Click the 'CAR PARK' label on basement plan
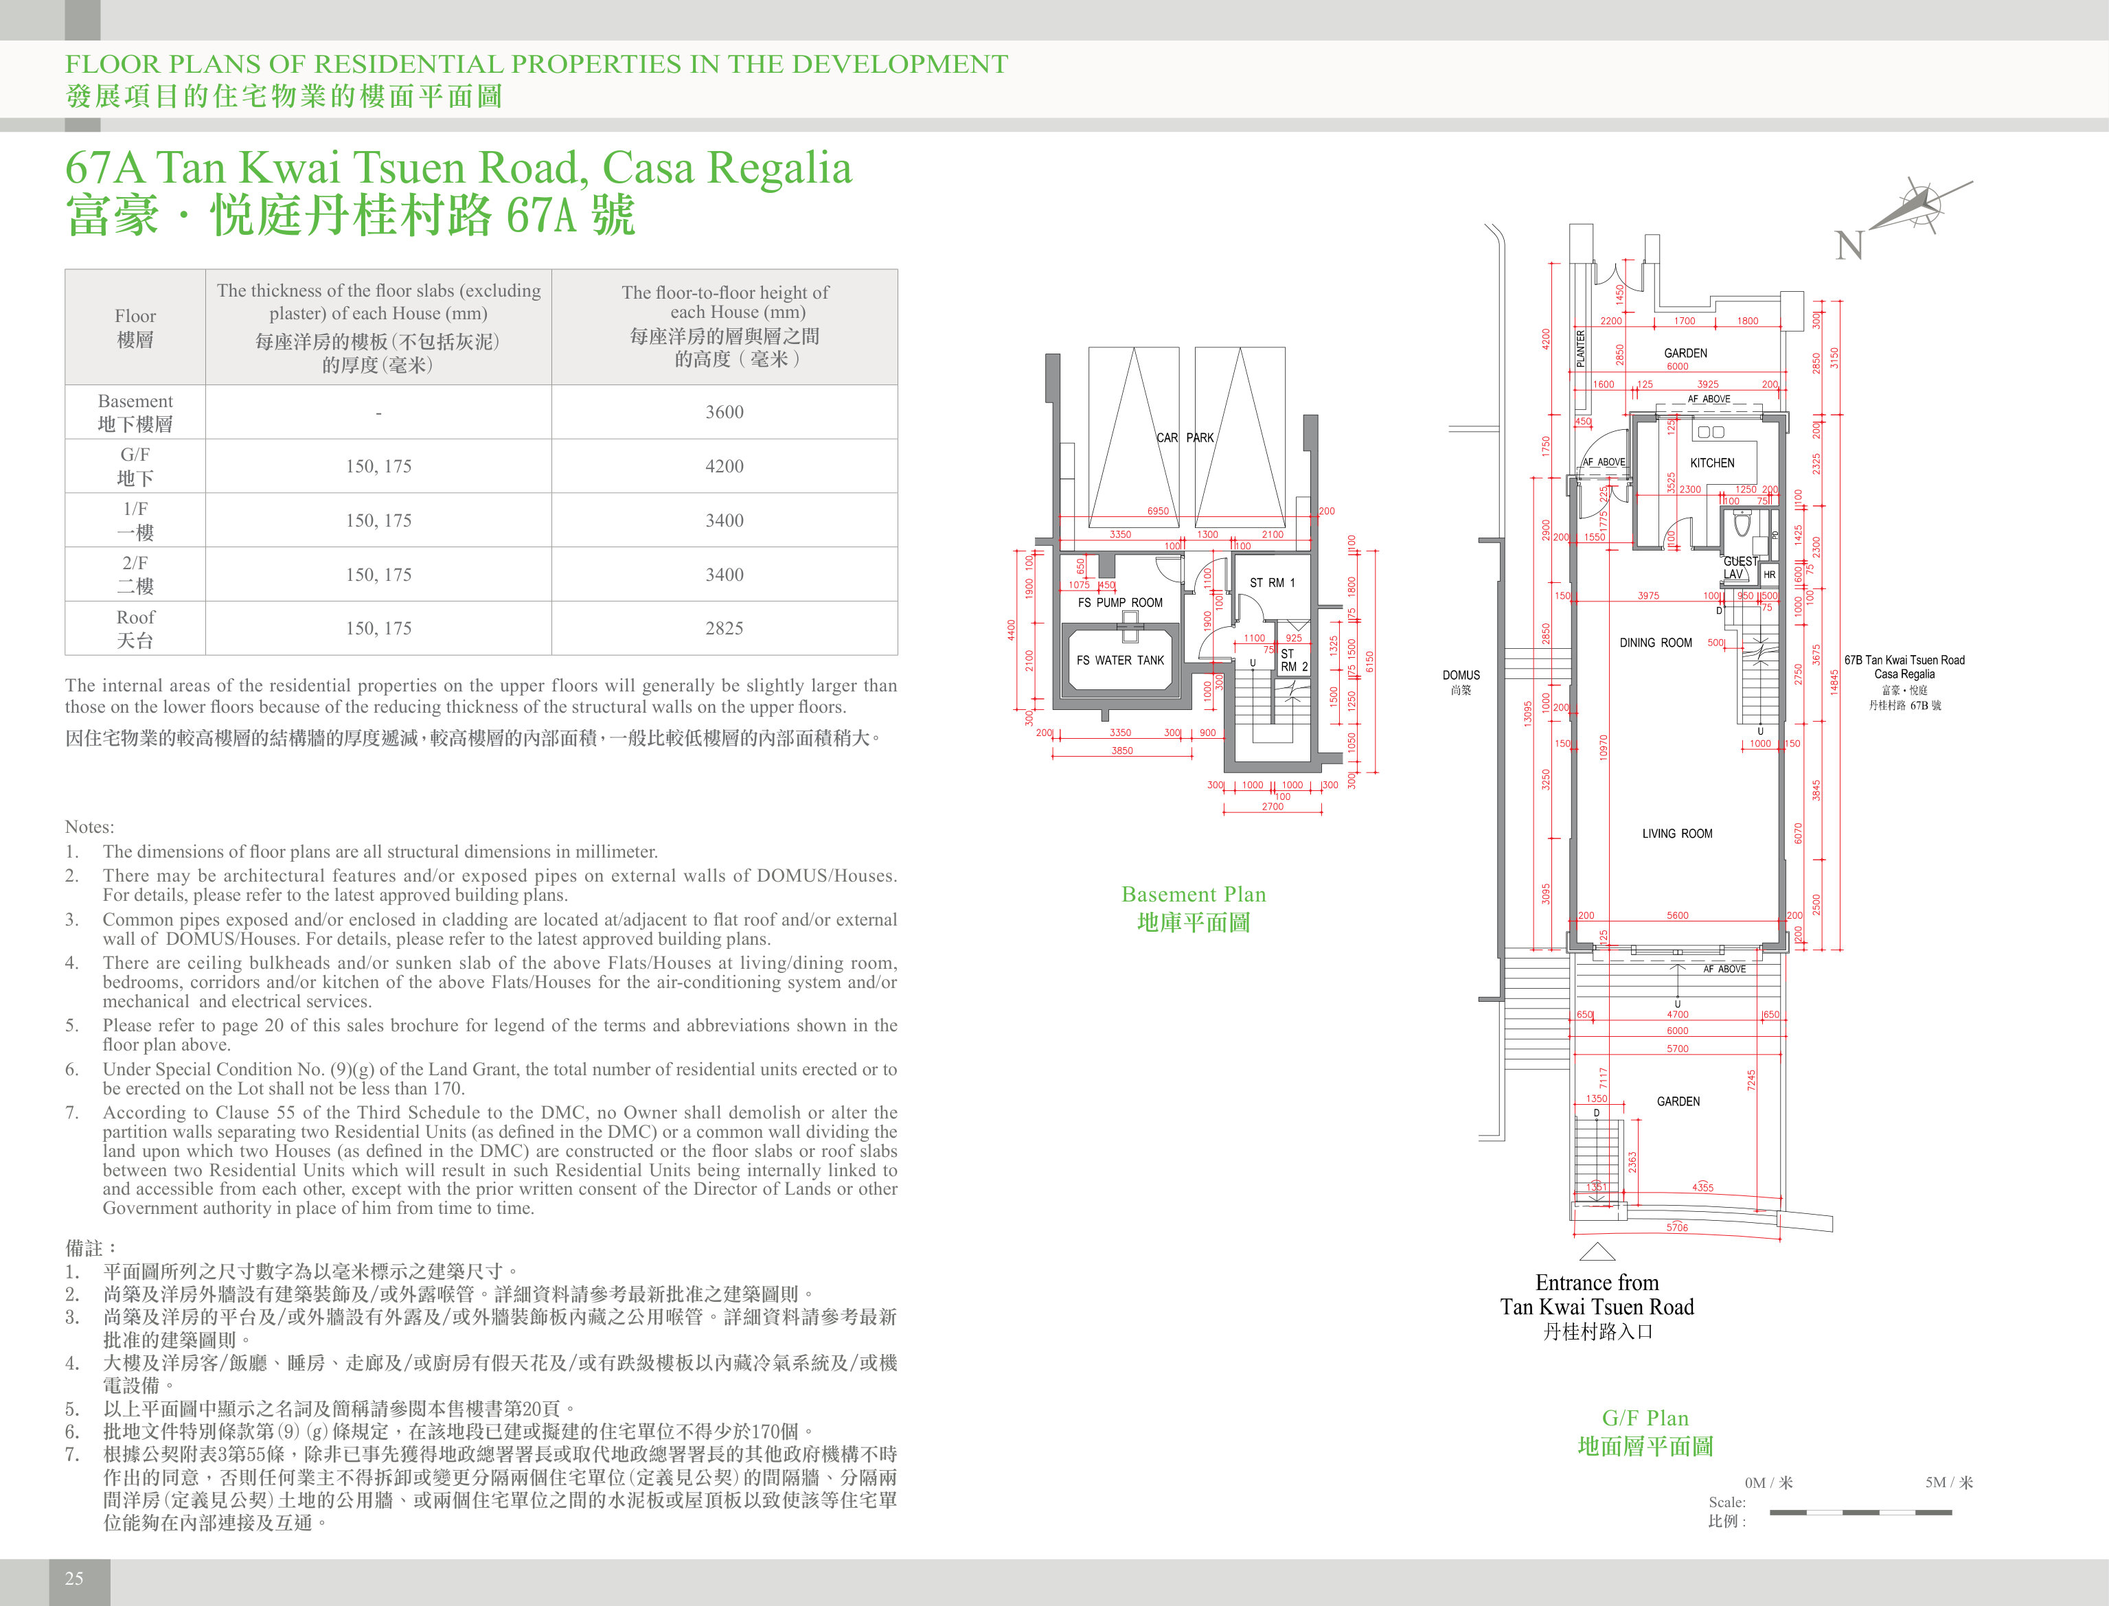 pos(1185,438)
